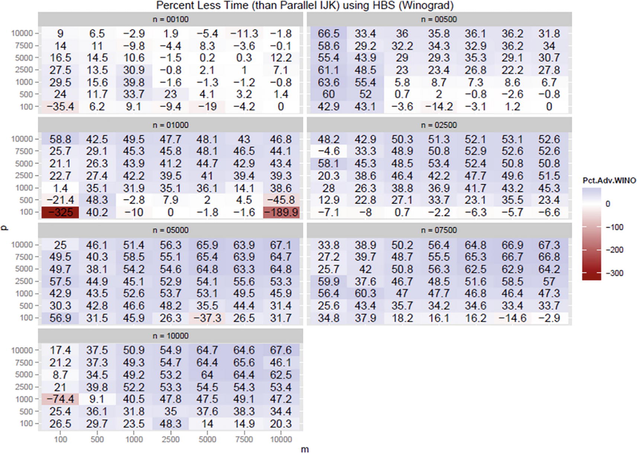The width and height of the screenshot is (637, 453).
Task: Click the cell value '65.9'
Action: tap(207, 245)
